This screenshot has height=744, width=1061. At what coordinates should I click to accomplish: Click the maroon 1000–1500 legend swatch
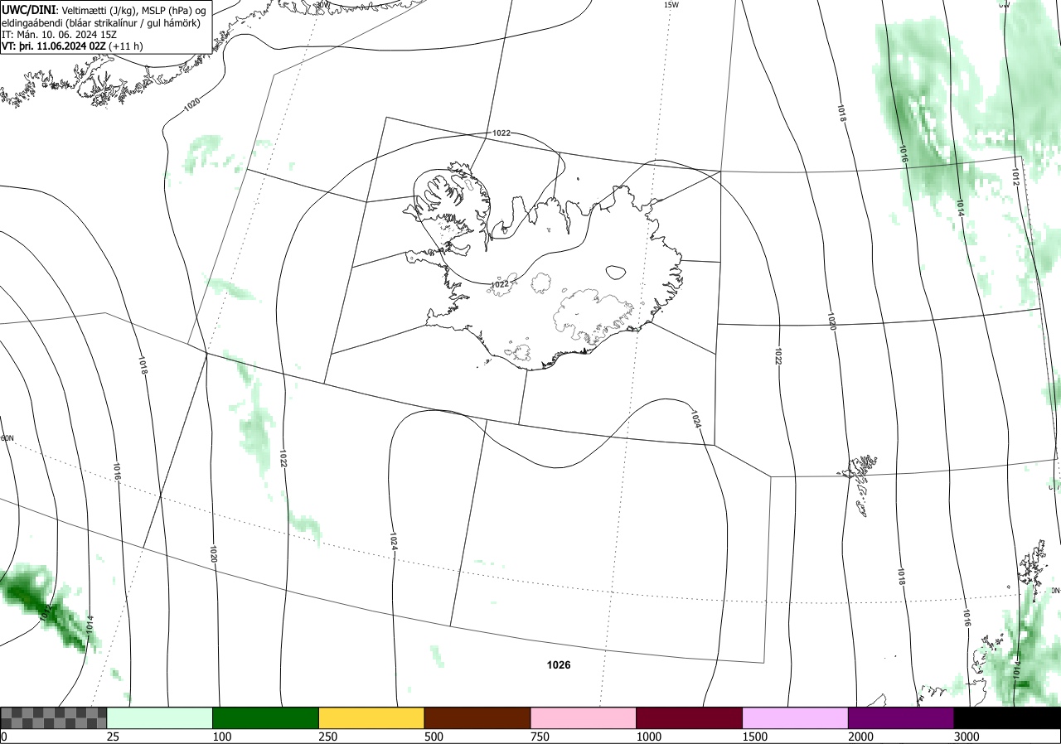[x=690, y=717]
